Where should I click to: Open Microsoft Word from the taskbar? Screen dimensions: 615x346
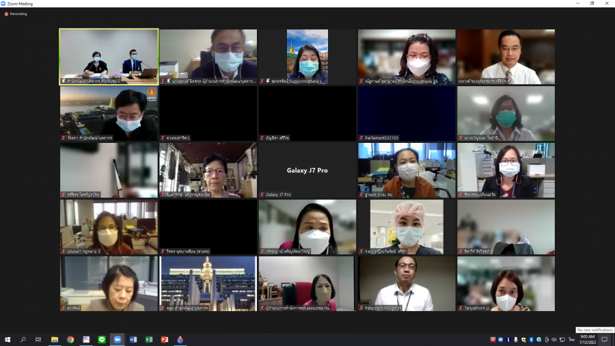pos(133,339)
